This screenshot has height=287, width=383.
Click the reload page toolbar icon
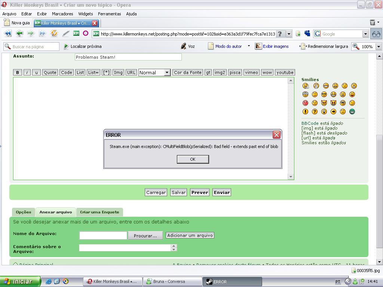pos(54,34)
